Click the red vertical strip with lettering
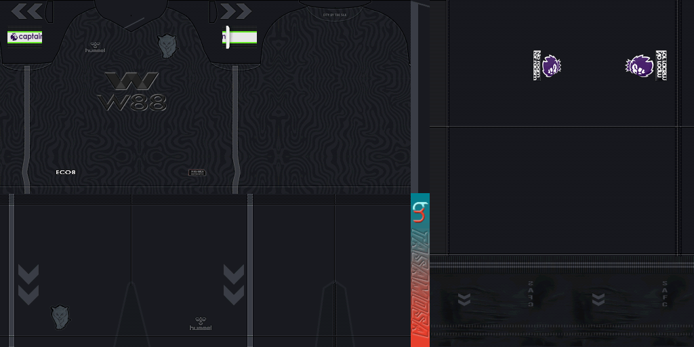This screenshot has width=694, height=347. 420,285
